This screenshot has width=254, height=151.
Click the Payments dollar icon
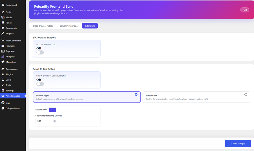[3, 51]
